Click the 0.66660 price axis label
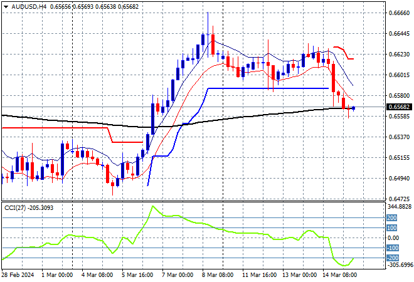 pyautogui.click(x=399, y=13)
